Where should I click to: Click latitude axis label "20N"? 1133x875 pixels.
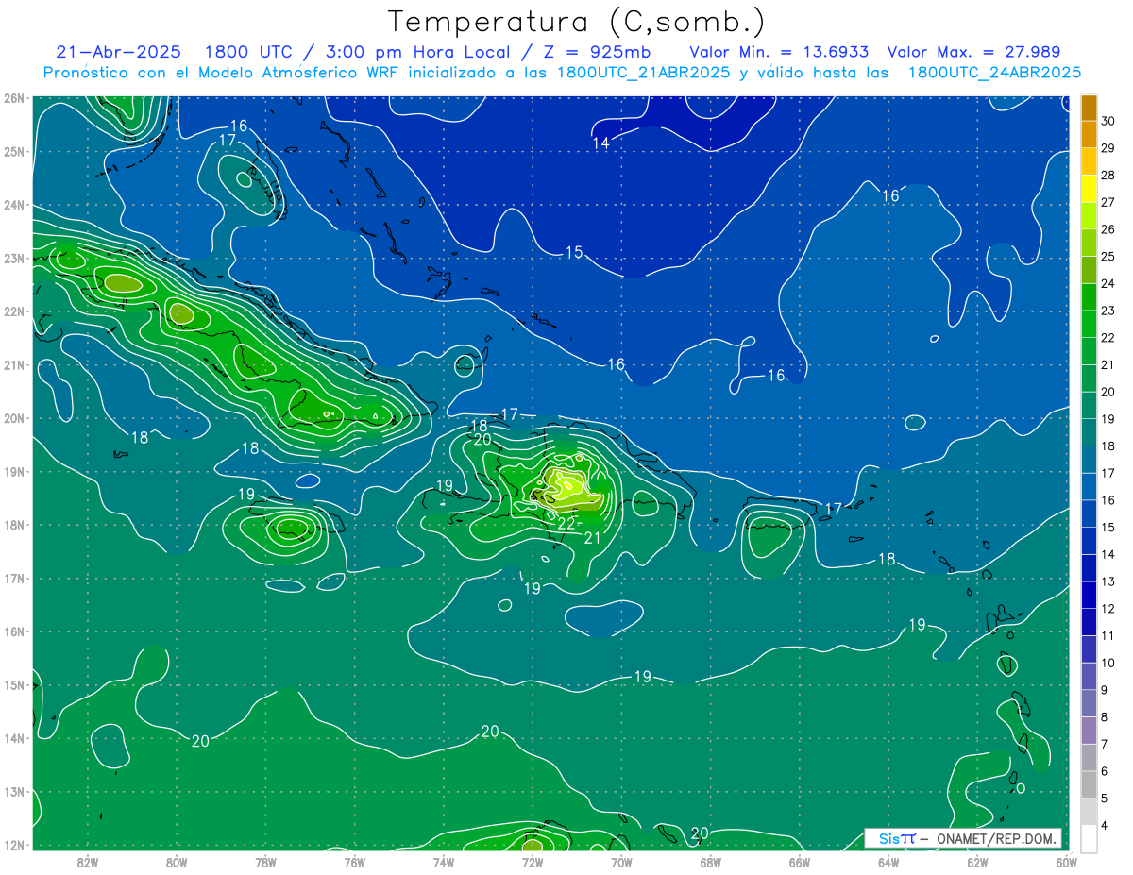point(14,418)
